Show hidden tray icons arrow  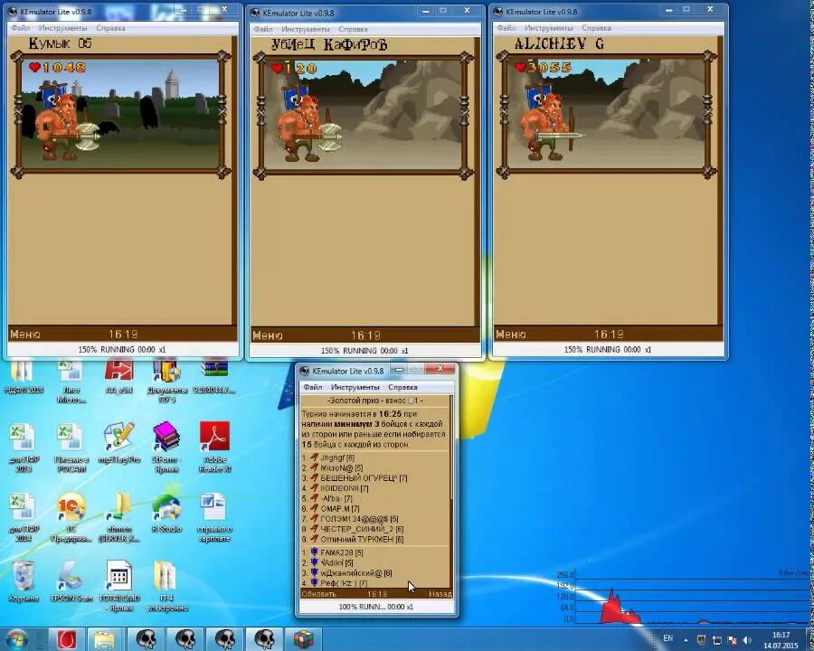(686, 640)
